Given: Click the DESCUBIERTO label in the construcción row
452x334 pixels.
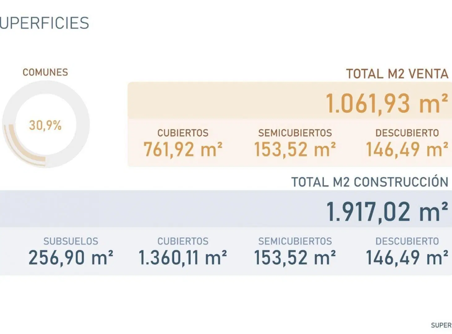Looking at the screenshot, I should [x=407, y=241].
